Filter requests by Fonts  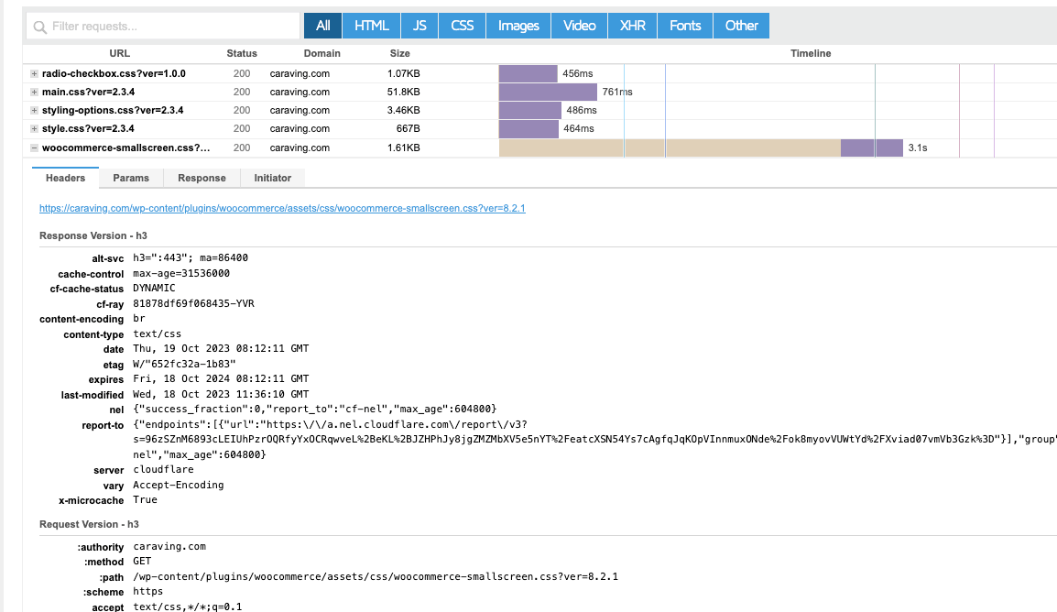[x=685, y=26]
